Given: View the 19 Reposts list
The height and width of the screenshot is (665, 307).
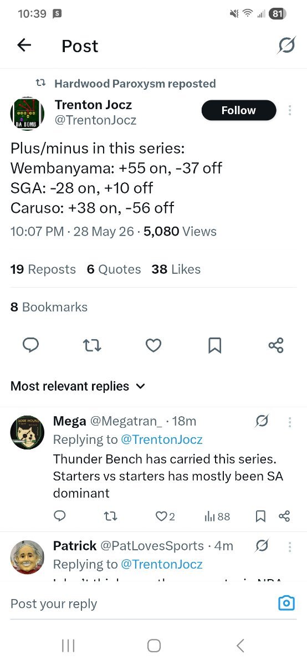Looking at the screenshot, I should point(43,269).
